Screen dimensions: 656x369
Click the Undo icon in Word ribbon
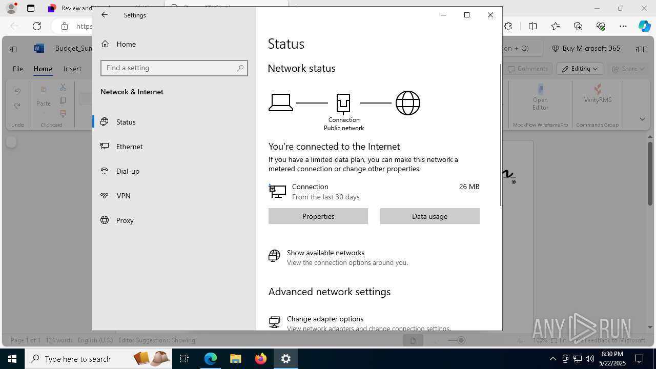(17, 91)
